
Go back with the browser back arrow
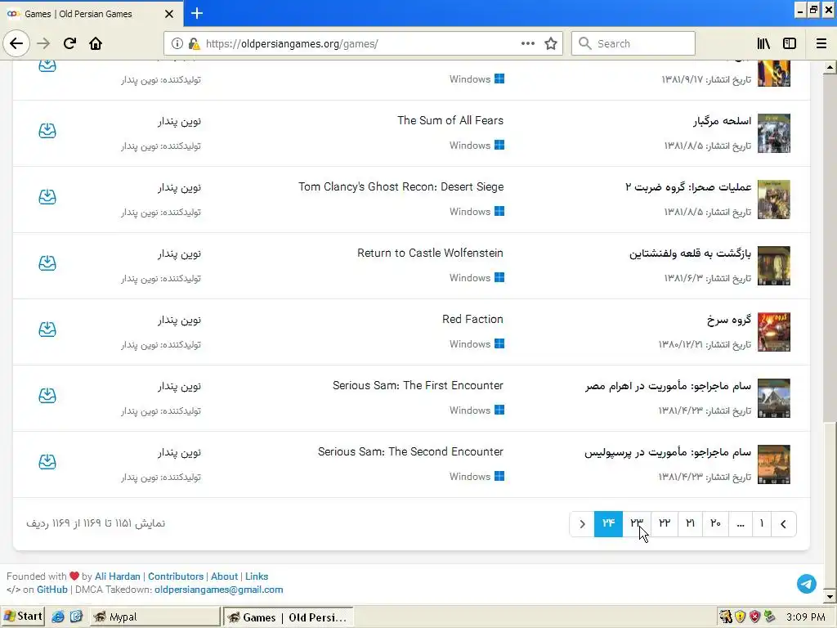(x=16, y=43)
